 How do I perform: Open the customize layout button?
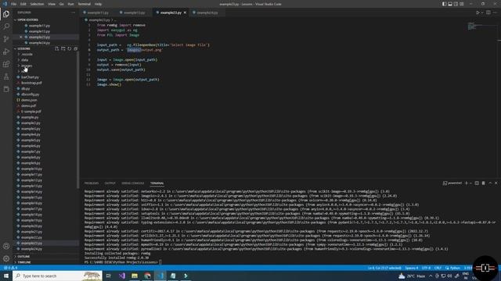point(462,4)
